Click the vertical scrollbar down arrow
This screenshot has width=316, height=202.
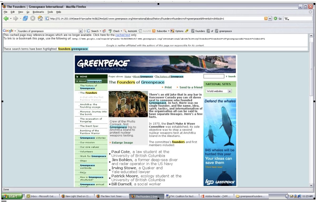click(312, 185)
